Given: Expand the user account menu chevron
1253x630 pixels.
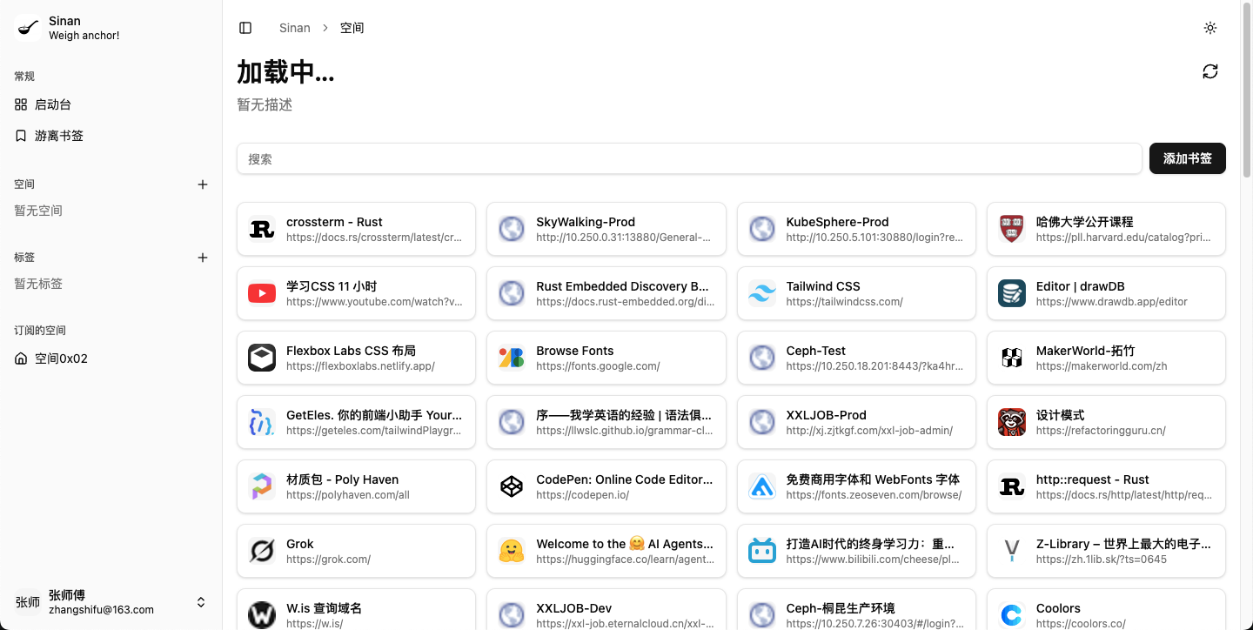Looking at the screenshot, I should 201,602.
